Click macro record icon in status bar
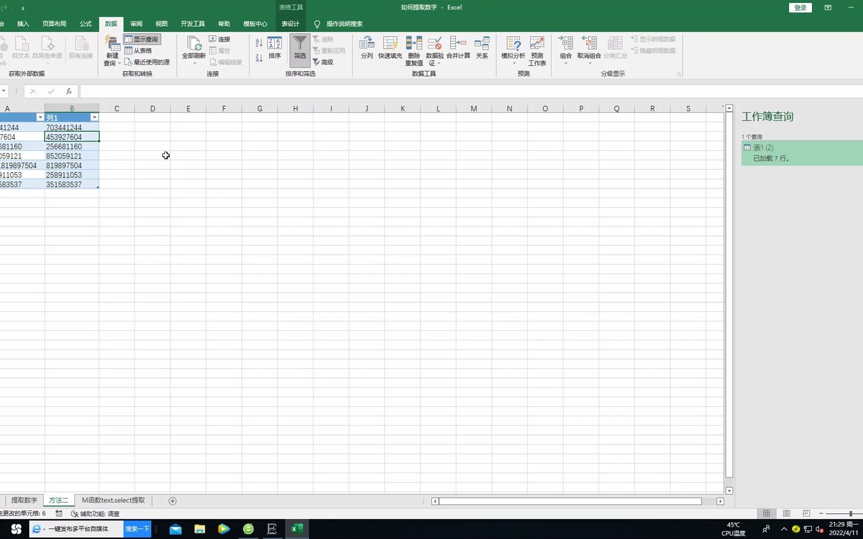Screen dimensions: 863x539 click(59, 514)
